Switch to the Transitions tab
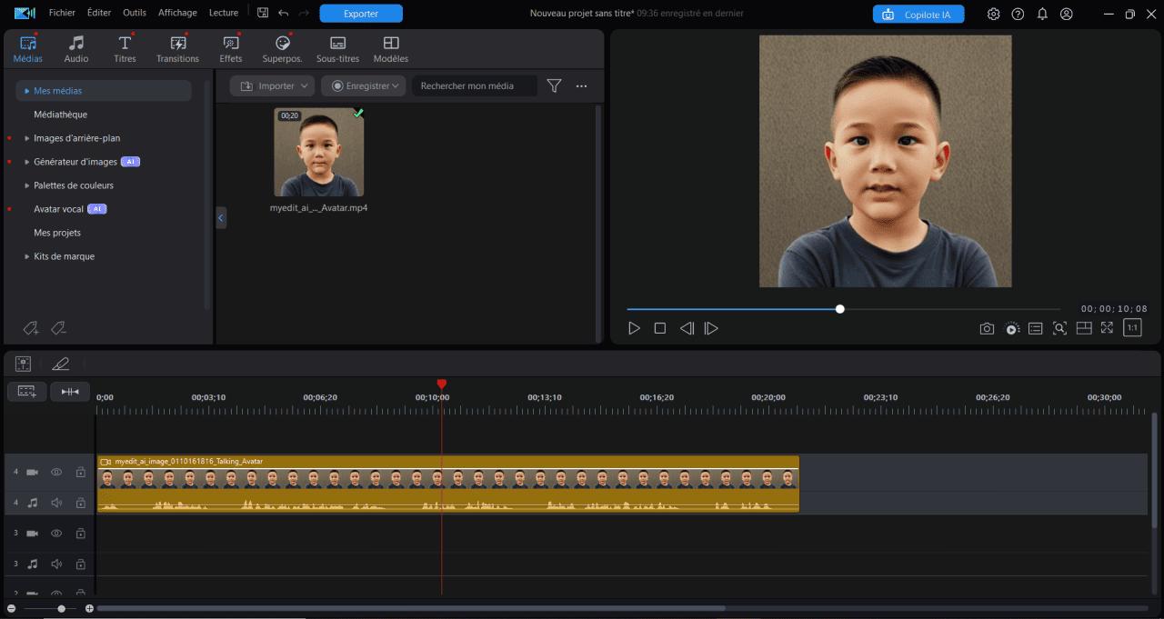The image size is (1164, 619). [177, 49]
